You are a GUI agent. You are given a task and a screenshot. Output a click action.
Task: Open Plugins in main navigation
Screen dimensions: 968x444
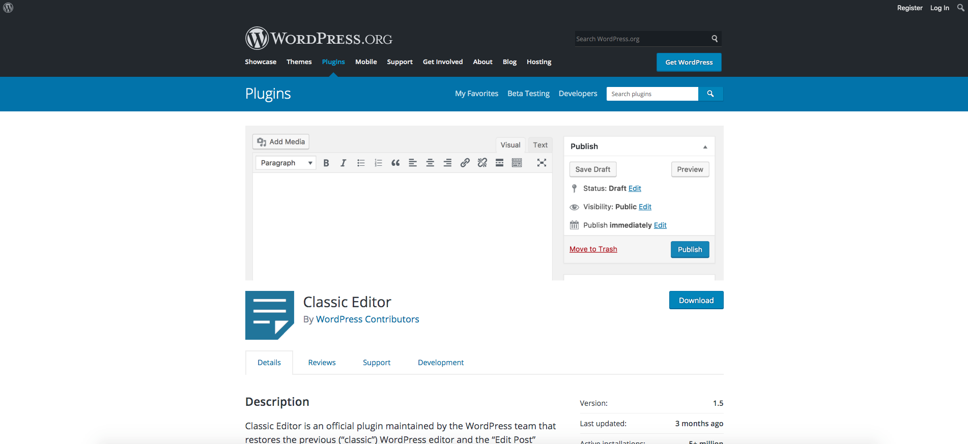click(x=333, y=62)
